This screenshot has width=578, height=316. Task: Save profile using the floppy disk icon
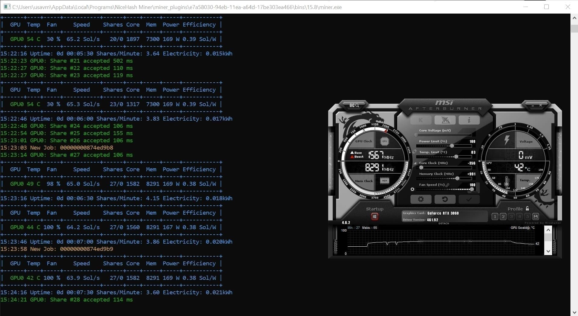coord(536,216)
